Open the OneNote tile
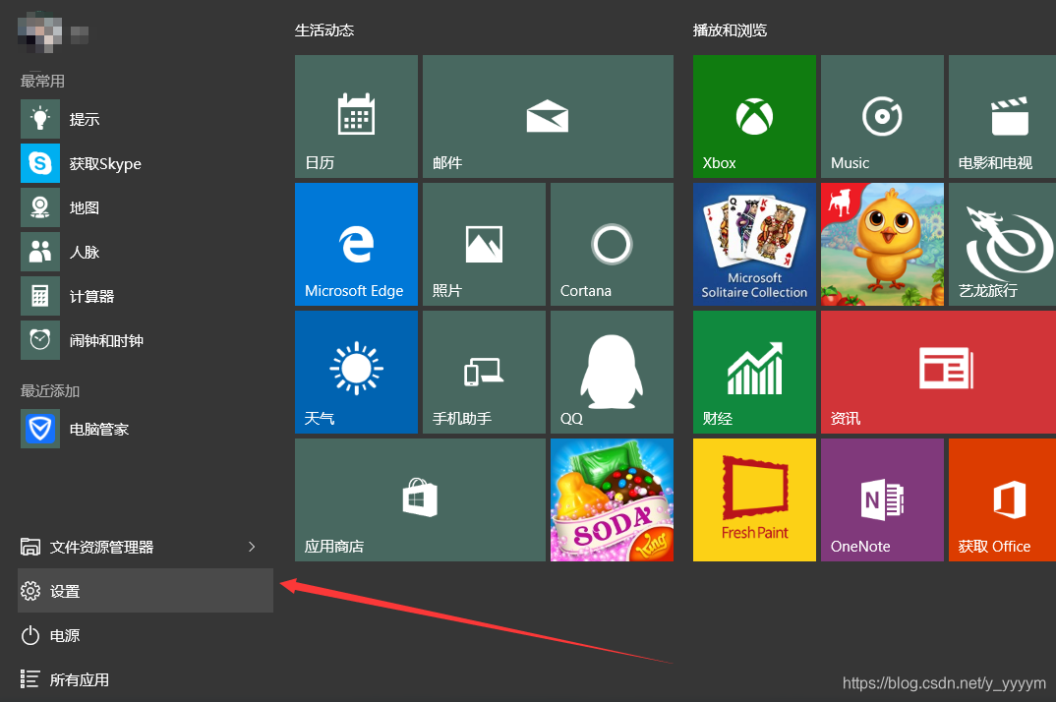The image size is (1056, 702). tap(882, 499)
